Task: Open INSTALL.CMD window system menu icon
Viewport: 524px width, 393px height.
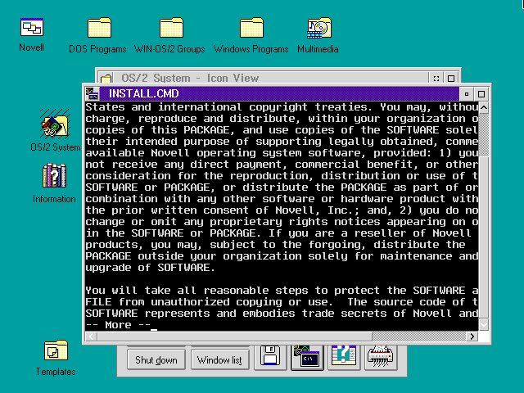Action: (x=92, y=94)
